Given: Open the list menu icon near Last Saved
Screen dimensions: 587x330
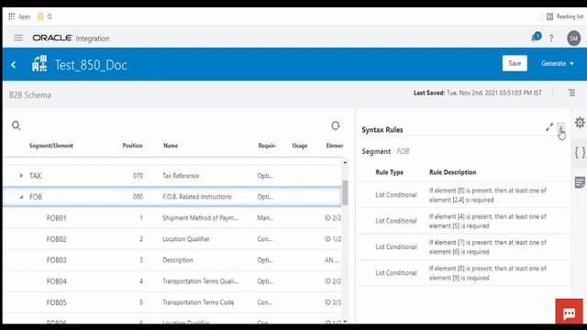Looking at the screenshot, I should (x=571, y=93).
